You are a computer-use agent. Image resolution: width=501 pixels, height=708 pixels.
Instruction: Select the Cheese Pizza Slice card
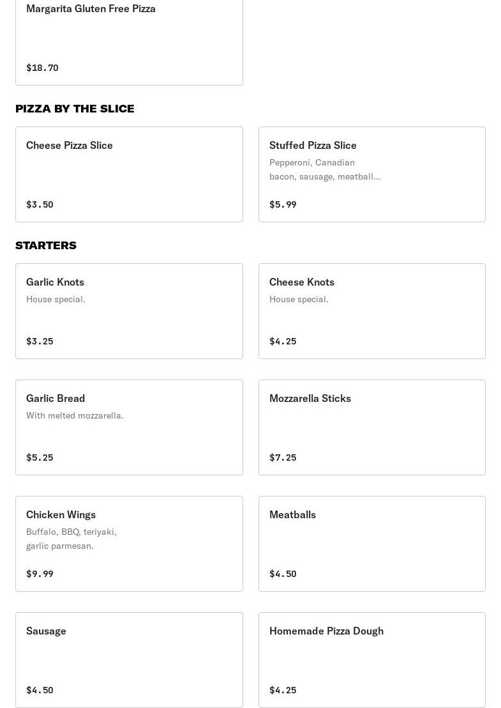(x=129, y=174)
